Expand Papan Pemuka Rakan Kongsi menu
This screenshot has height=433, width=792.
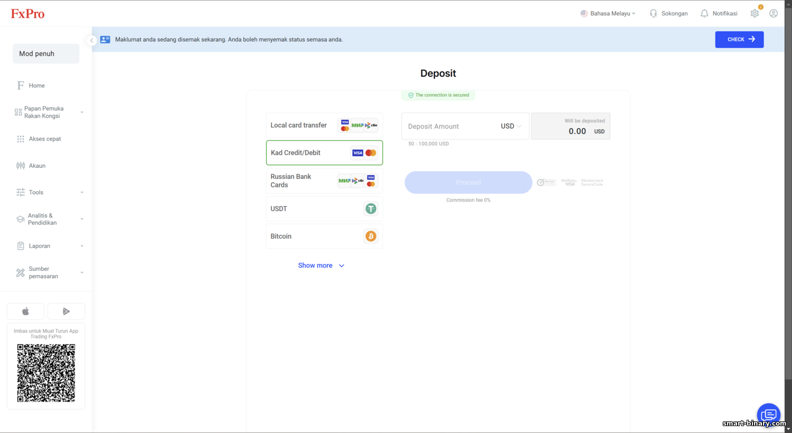pyautogui.click(x=49, y=112)
